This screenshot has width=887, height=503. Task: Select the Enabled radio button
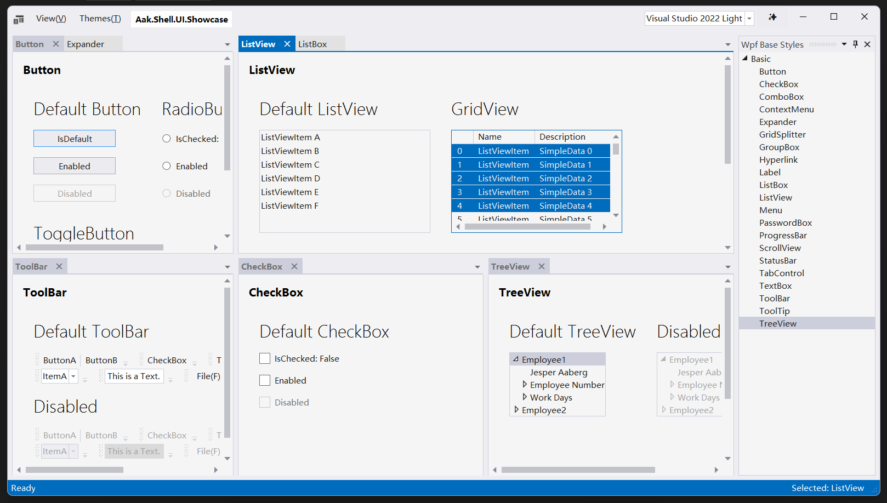pos(166,165)
